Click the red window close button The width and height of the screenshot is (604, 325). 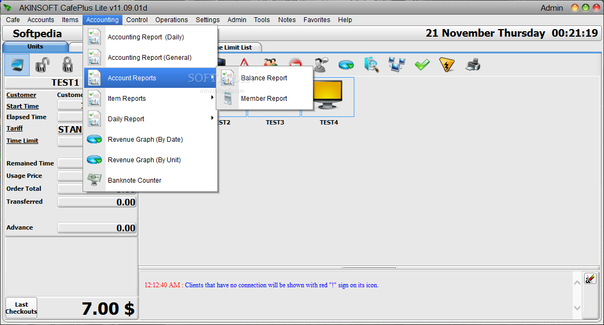[x=596, y=8]
